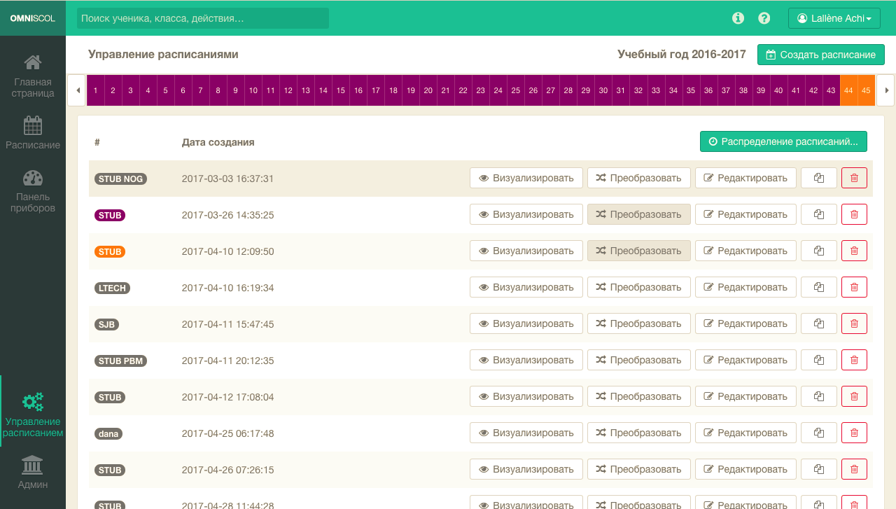Screen dimensions: 896x509
Task: Open the help question mark icon
Action: pos(764,18)
